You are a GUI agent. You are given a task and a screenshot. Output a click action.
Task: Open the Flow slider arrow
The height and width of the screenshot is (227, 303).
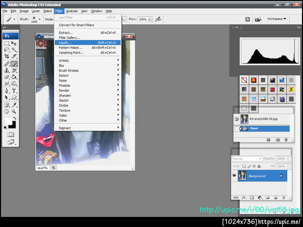point(150,19)
